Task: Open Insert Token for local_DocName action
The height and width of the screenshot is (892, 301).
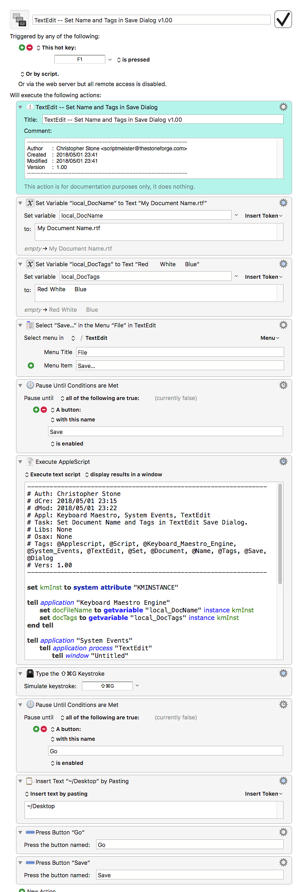Action: [x=264, y=216]
